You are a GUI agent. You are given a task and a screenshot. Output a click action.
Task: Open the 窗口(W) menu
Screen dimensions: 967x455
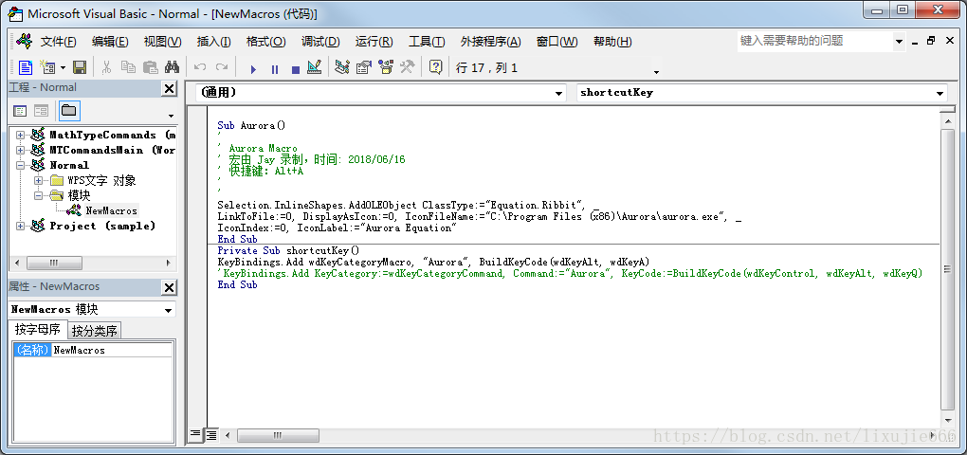tap(556, 42)
